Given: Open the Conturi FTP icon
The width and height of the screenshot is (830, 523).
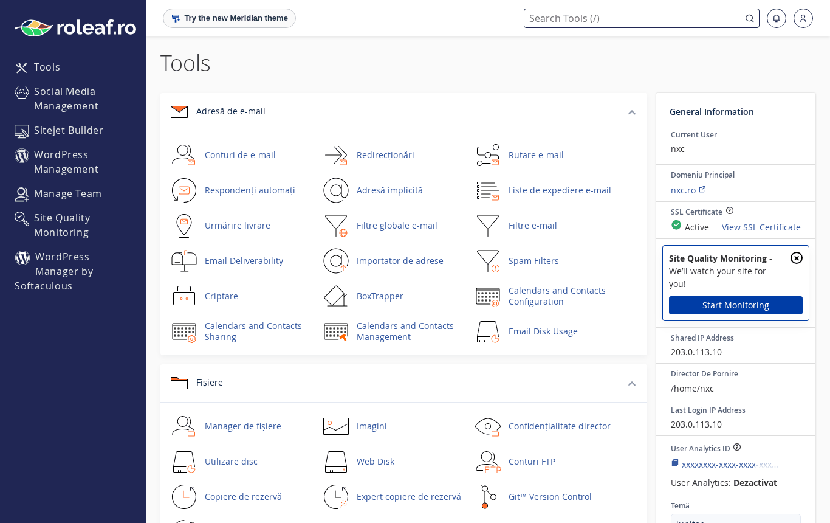Looking at the screenshot, I should click(x=487, y=462).
